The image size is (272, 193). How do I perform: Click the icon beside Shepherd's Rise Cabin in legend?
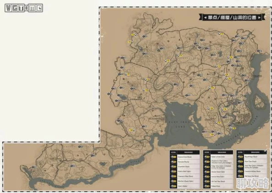pos(207,162)
